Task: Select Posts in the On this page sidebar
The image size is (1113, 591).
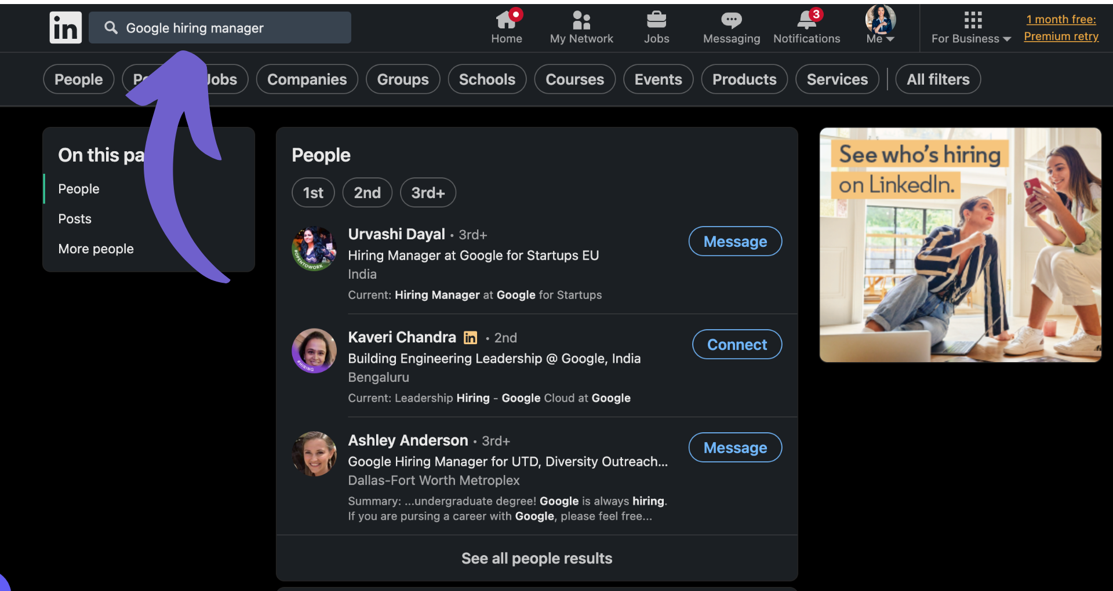Action: pyautogui.click(x=74, y=218)
